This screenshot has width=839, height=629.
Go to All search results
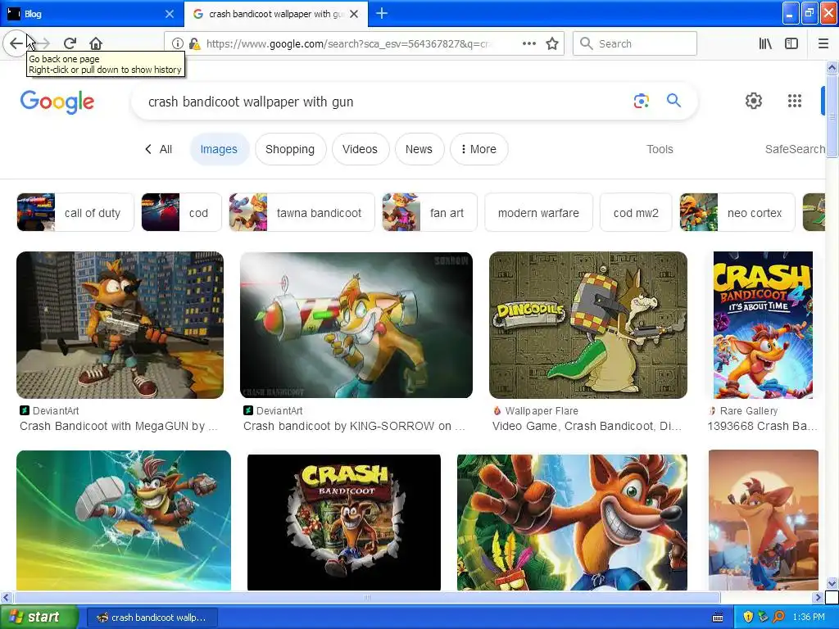159,149
